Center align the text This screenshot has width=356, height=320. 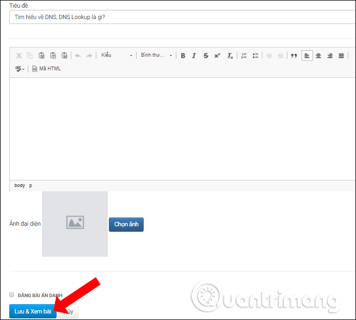318,56
